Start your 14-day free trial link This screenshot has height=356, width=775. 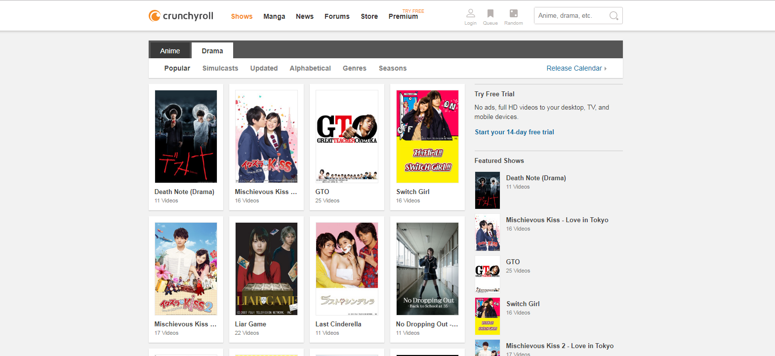[x=514, y=132]
